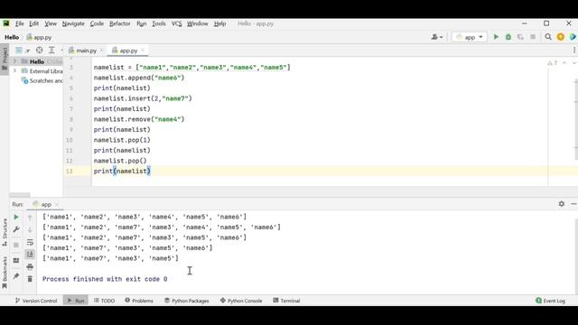This screenshot has width=578, height=325.
Task: Open the File menu
Action: [19, 23]
